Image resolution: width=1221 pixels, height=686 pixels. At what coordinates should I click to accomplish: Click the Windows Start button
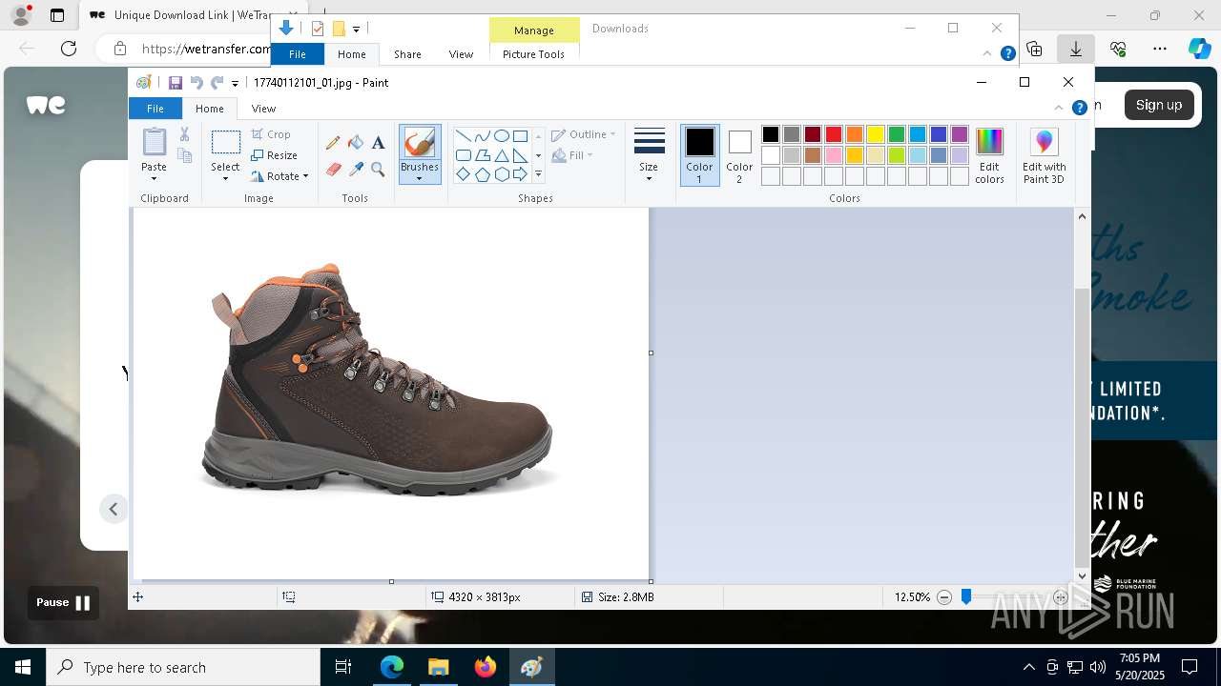pyautogui.click(x=23, y=667)
